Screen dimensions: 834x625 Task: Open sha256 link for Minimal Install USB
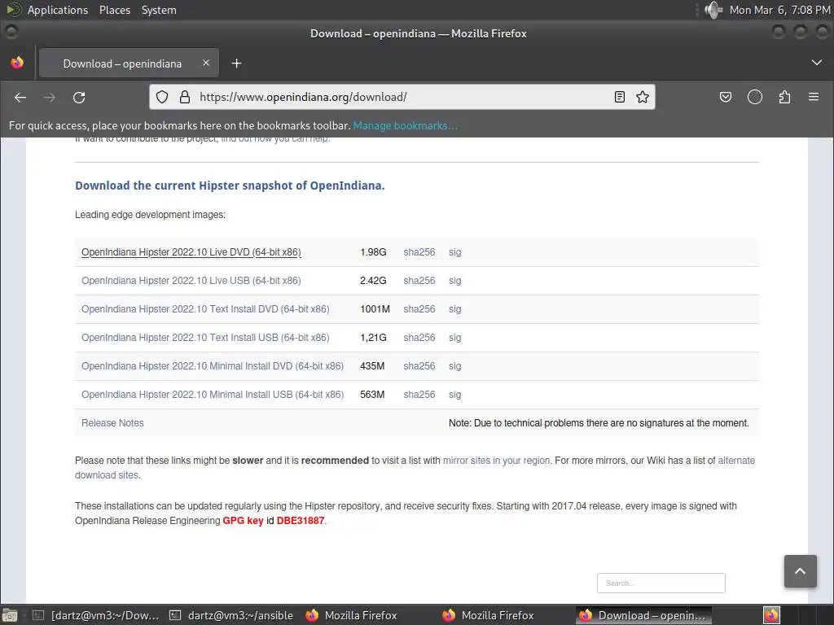[419, 395]
